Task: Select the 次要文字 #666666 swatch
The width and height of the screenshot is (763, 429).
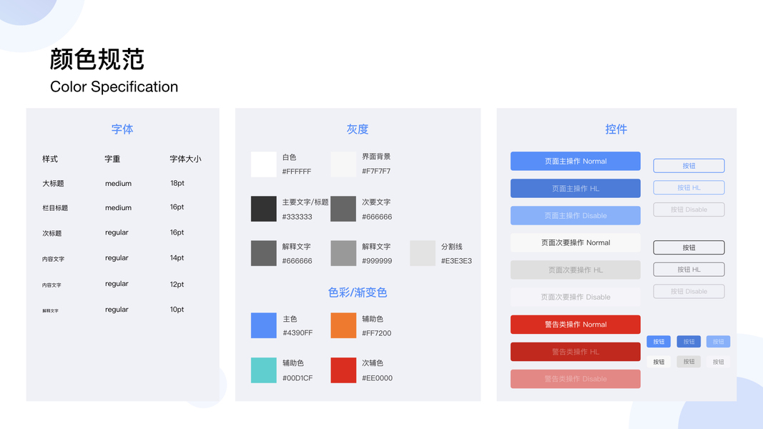Action: 343,209
